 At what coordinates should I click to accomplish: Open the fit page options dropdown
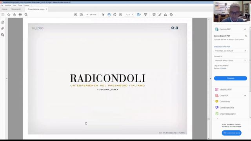pos(140,15)
